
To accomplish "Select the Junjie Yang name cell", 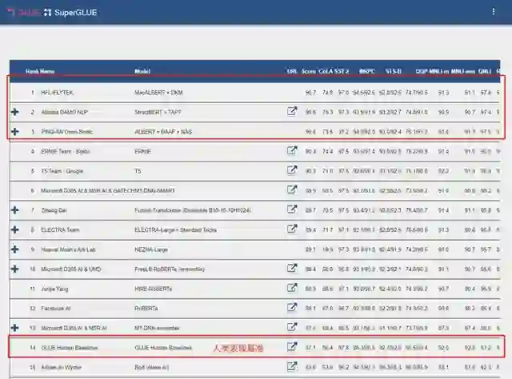I will 54,289.
